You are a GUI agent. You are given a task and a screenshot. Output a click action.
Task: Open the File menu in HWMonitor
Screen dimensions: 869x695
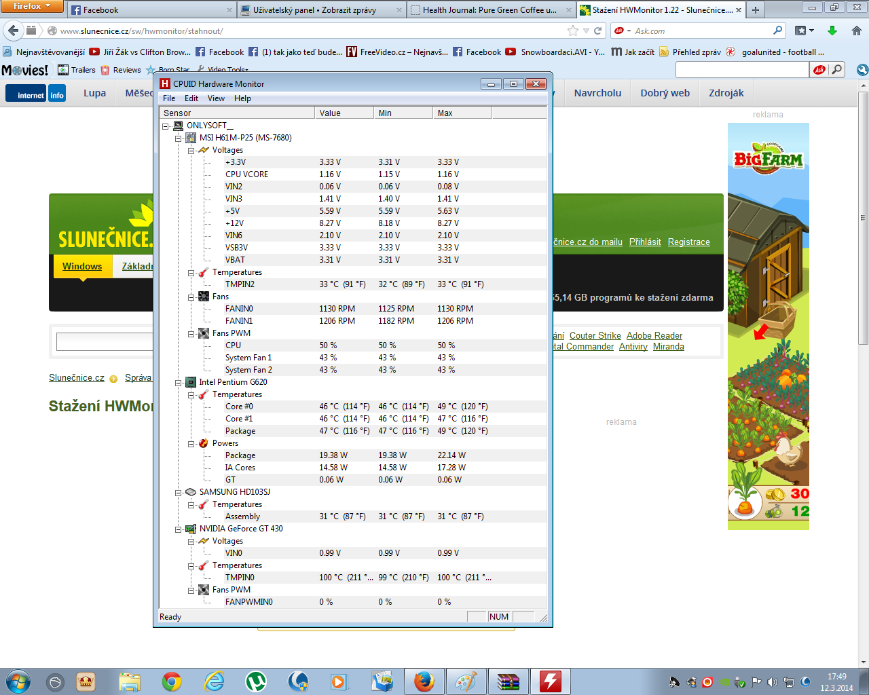tap(169, 98)
